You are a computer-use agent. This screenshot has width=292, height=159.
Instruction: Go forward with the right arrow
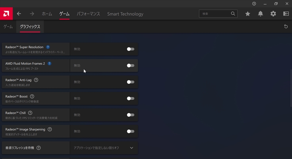[x=32, y=14]
